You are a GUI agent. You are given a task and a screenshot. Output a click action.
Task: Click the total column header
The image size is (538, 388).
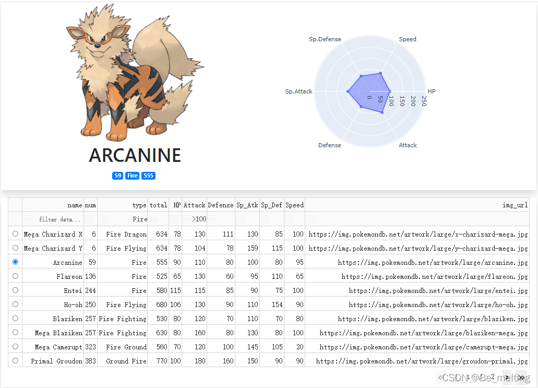[x=158, y=205]
